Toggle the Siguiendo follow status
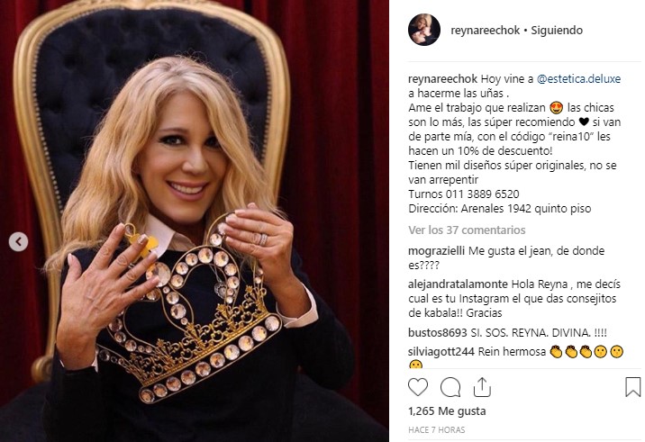This screenshot has width=645, height=442. point(557,31)
